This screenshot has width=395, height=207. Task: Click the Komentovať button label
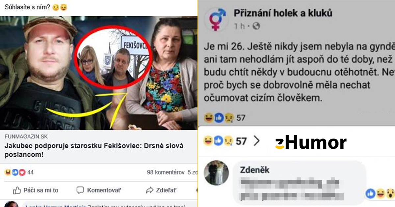coord(104,190)
